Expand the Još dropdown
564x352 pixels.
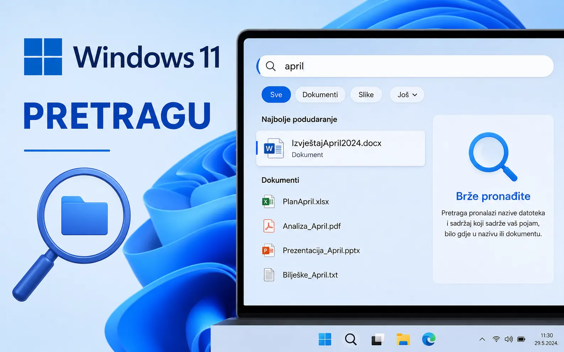(407, 95)
